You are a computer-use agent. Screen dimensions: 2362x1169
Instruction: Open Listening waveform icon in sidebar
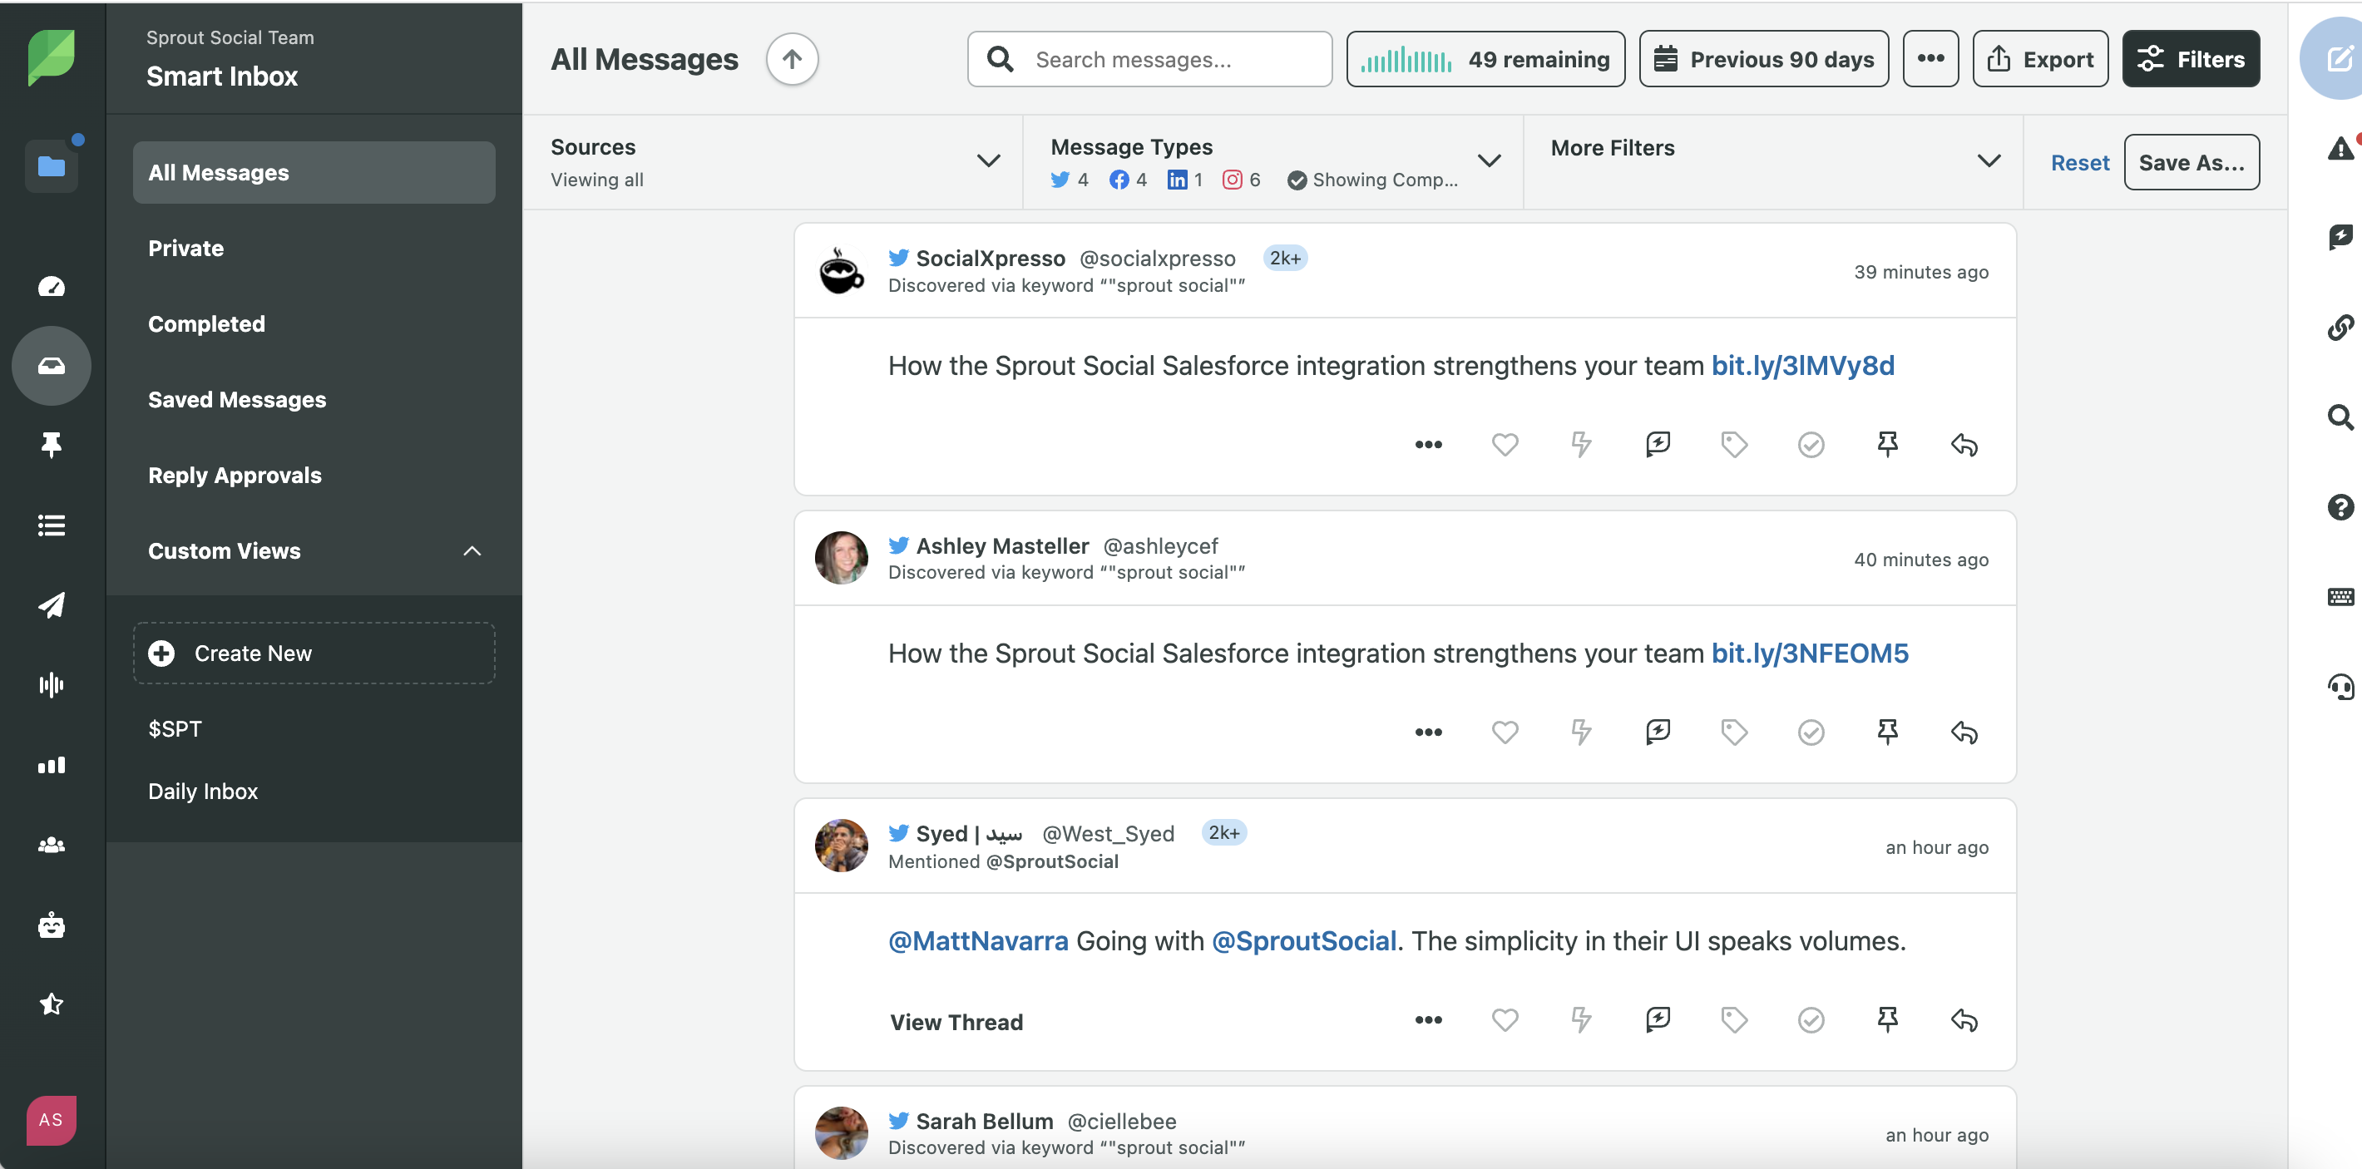(52, 685)
